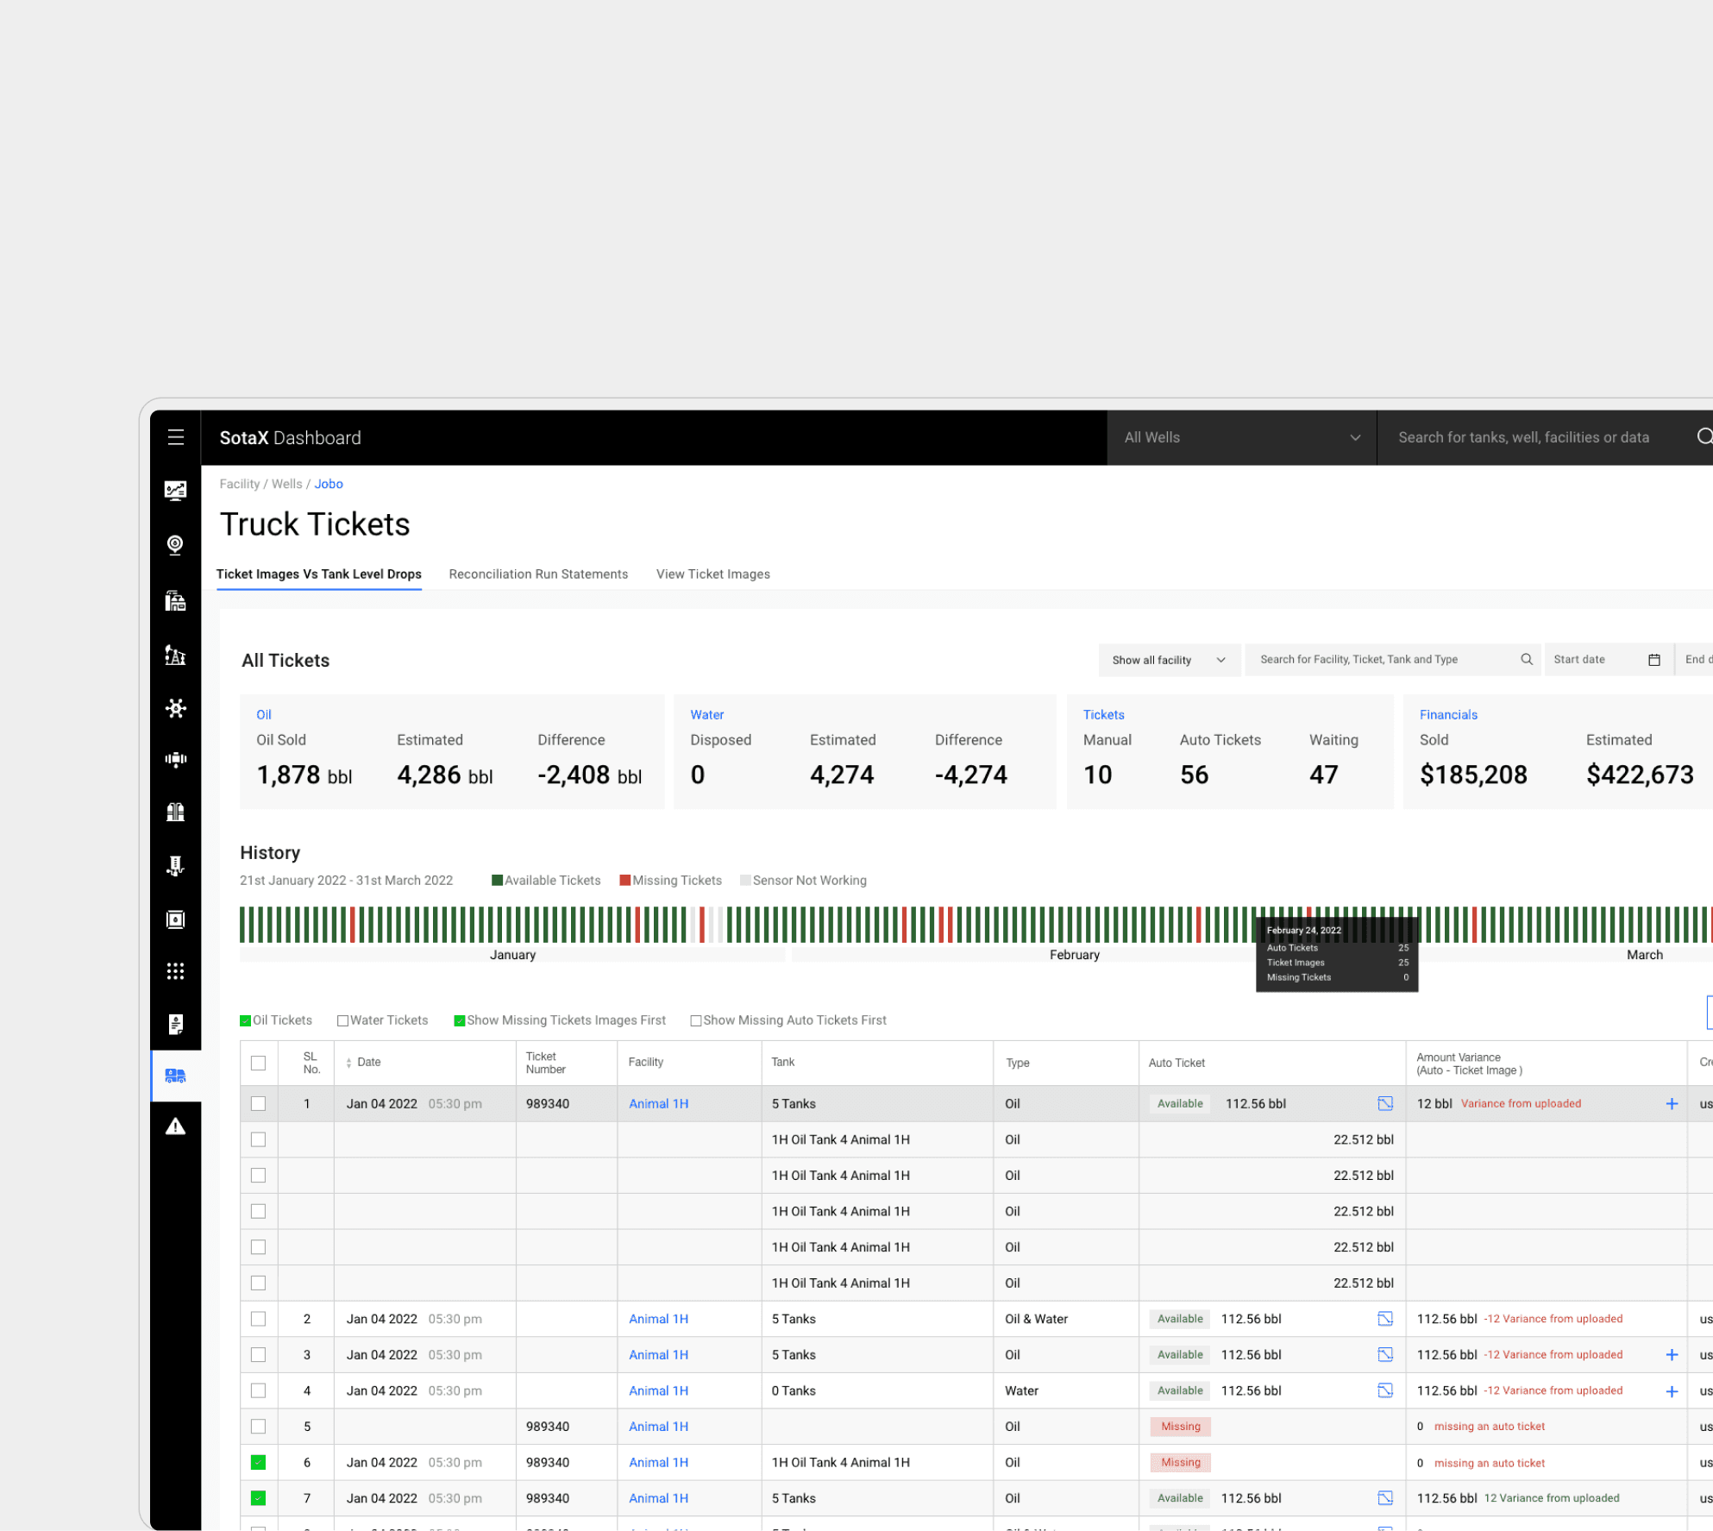
Task: Open the monitor chart dashboard icon
Action: 175,491
